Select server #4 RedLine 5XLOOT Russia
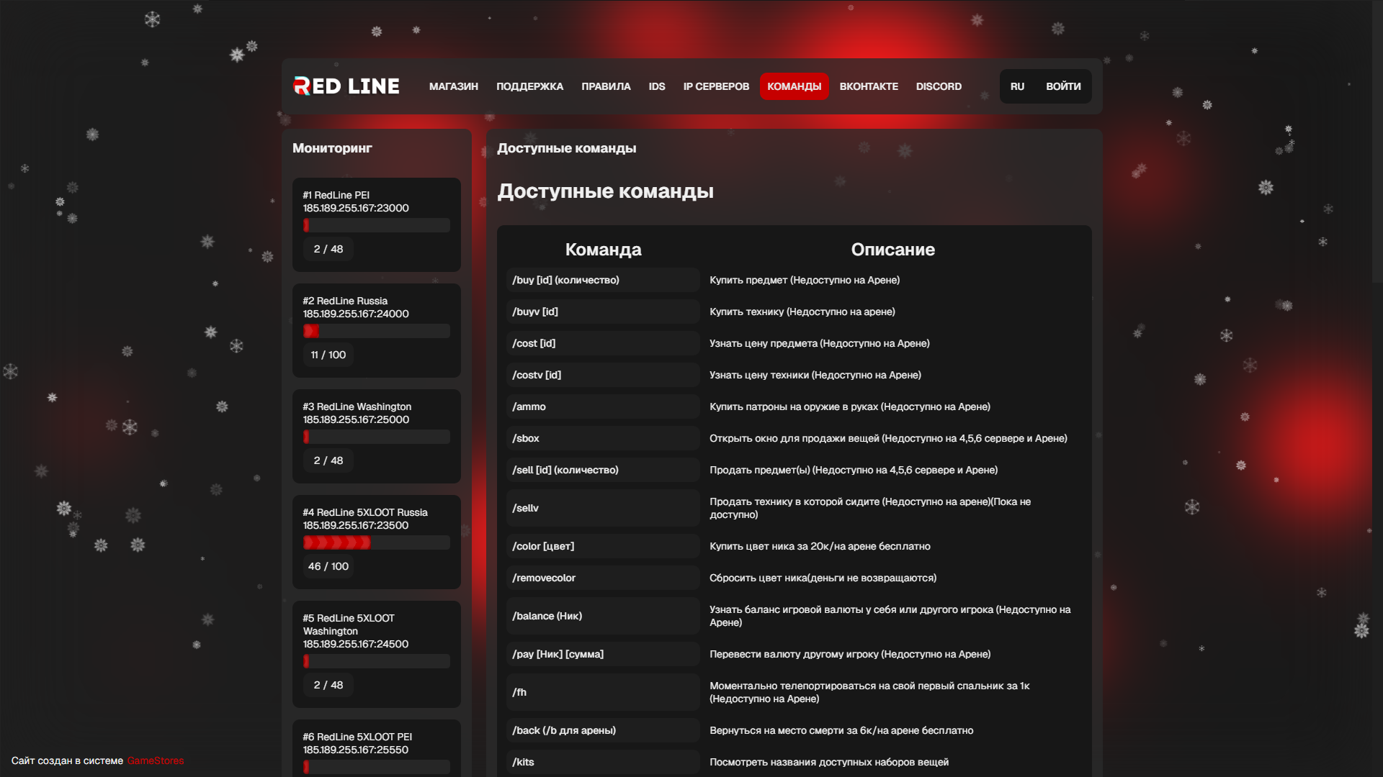1383x777 pixels. (x=376, y=542)
